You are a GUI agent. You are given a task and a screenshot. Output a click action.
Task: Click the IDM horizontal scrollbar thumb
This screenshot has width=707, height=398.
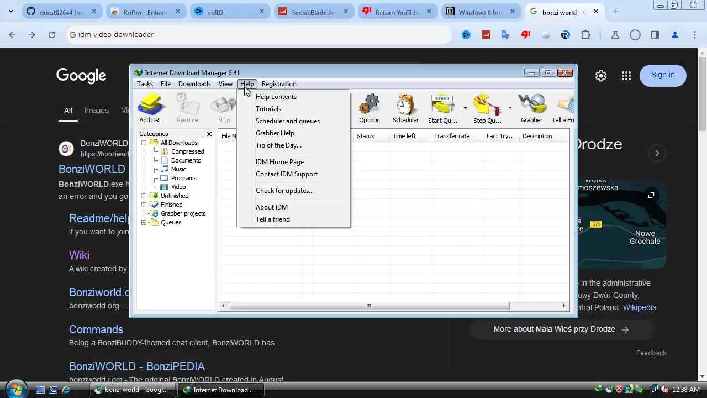pos(368,306)
